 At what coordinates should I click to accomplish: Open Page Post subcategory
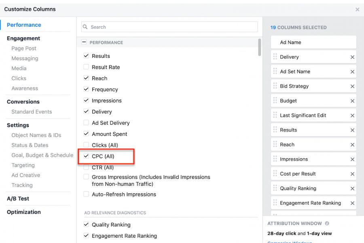pyautogui.click(x=24, y=48)
